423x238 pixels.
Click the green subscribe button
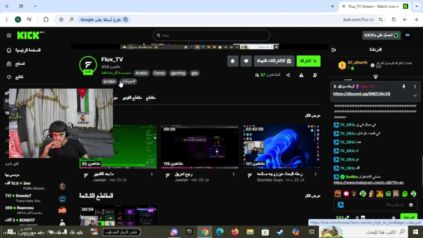(308, 61)
